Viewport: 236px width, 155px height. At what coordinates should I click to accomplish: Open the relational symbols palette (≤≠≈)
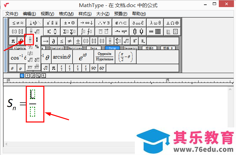point(18,23)
